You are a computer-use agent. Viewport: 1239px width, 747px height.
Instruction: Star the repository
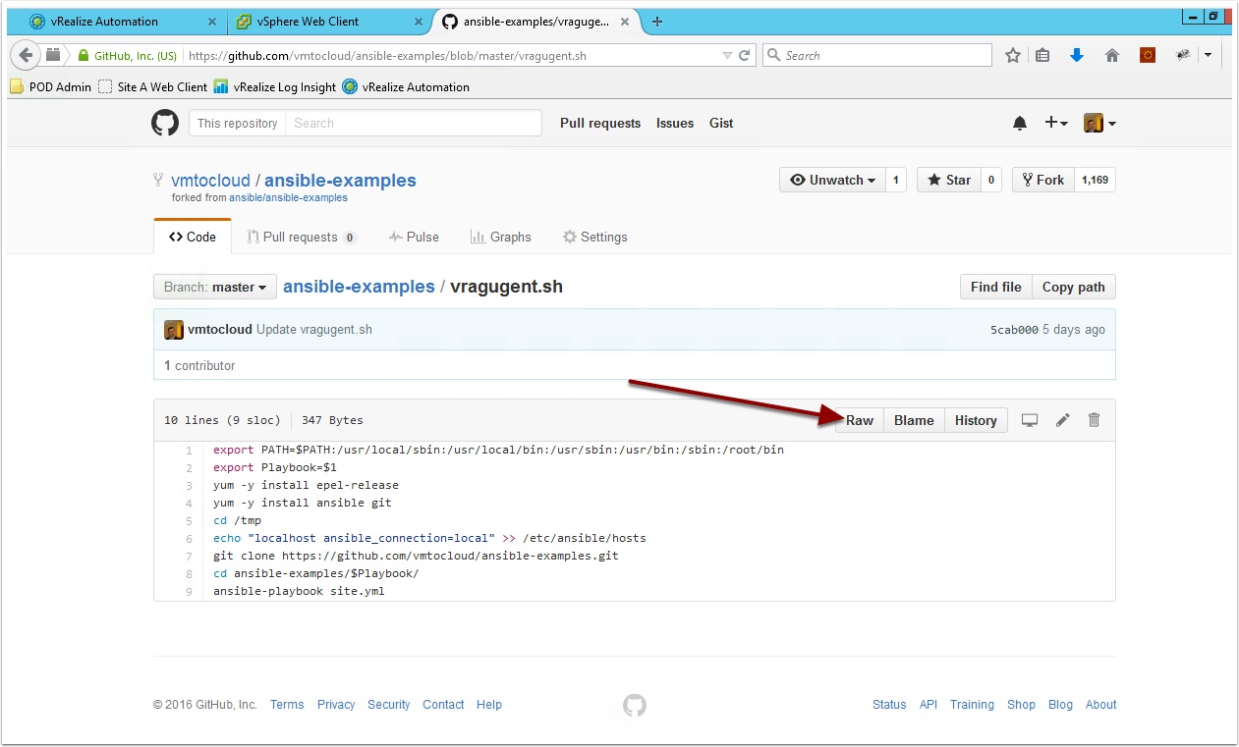click(949, 180)
